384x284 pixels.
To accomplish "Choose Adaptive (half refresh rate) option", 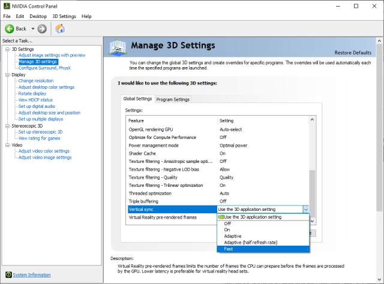I will (263, 243).
